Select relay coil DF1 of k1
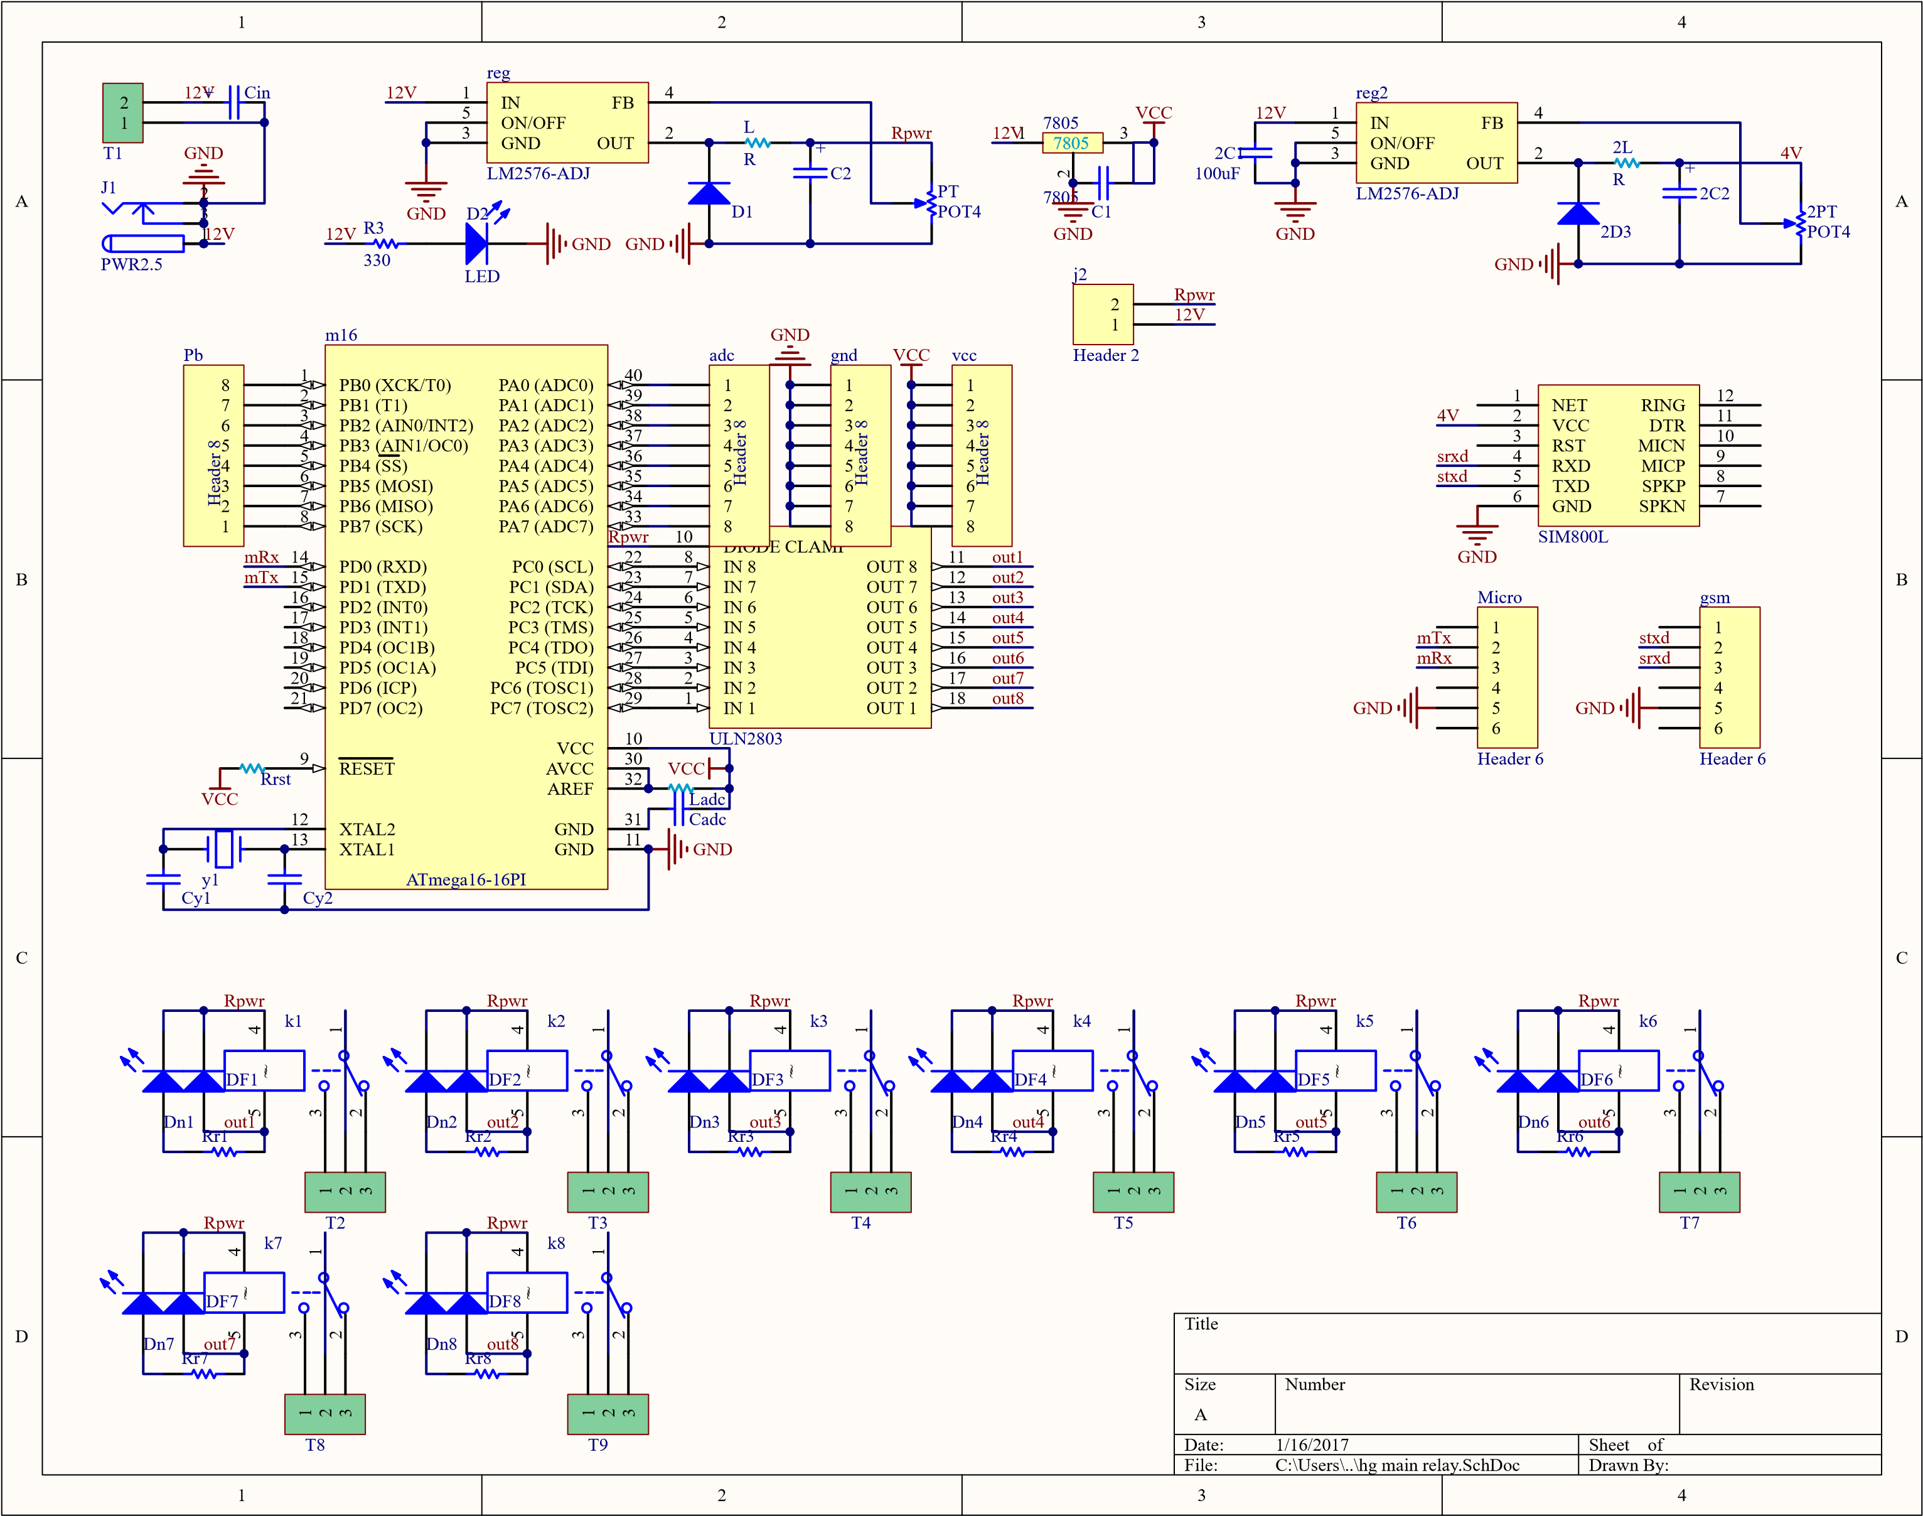This screenshot has width=1923, height=1516. [264, 1070]
